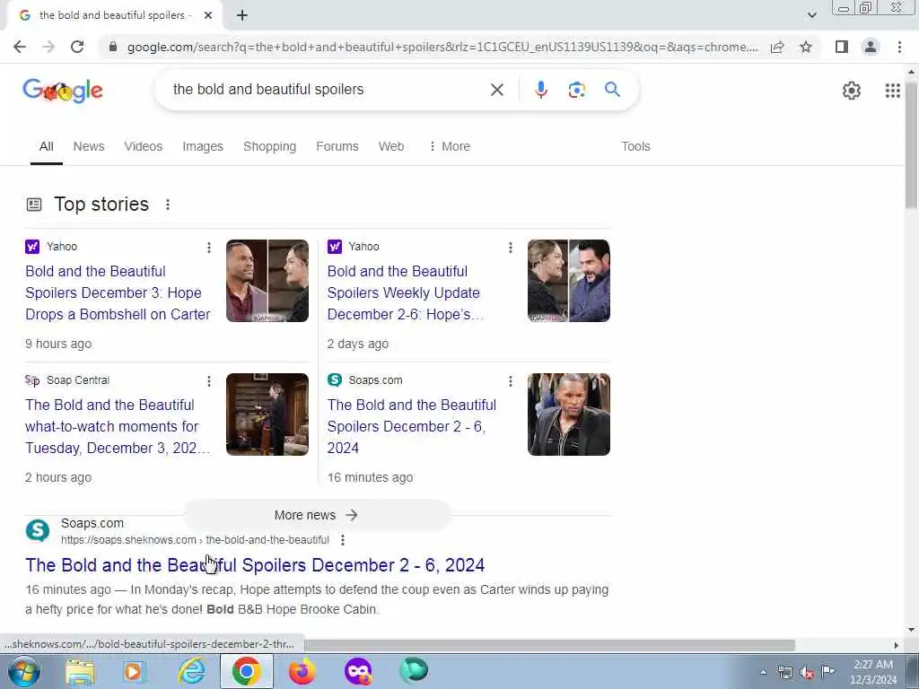Open the Chrome three-dot menu
The width and height of the screenshot is (919, 689).
pyautogui.click(x=899, y=47)
